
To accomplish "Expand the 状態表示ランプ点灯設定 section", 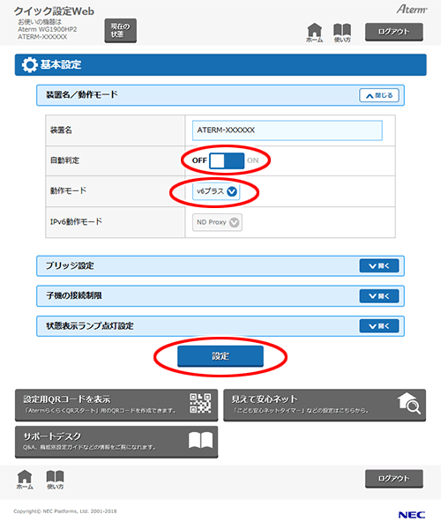I will (x=379, y=326).
